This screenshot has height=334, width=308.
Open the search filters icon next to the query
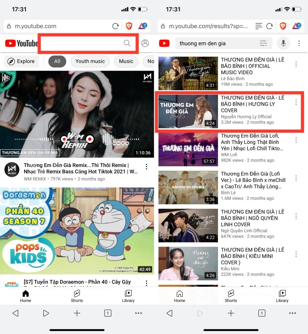point(263,43)
